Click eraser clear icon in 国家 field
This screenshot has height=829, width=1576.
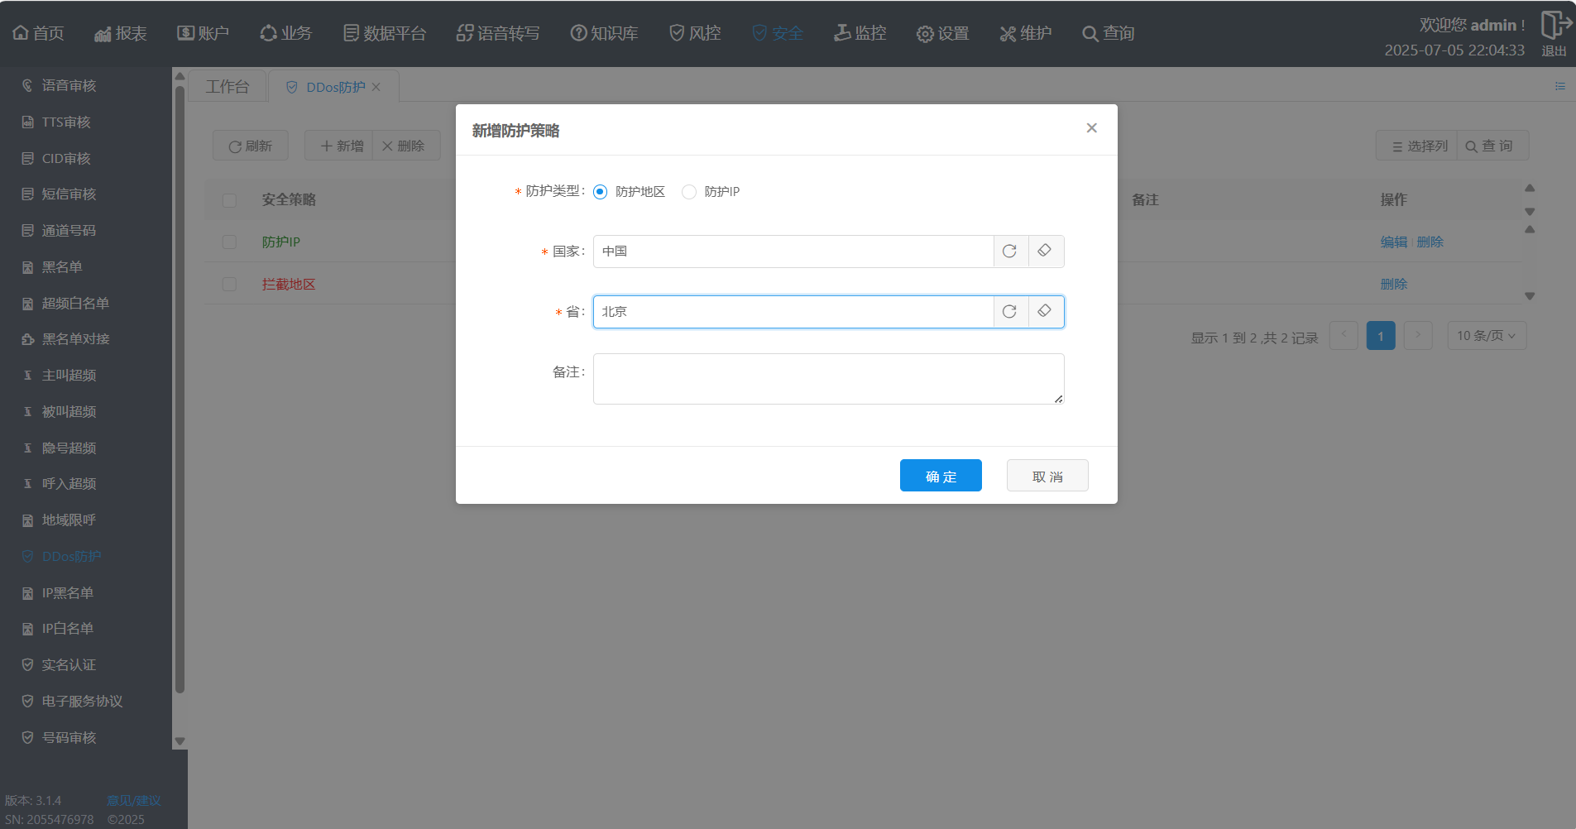pos(1045,252)
